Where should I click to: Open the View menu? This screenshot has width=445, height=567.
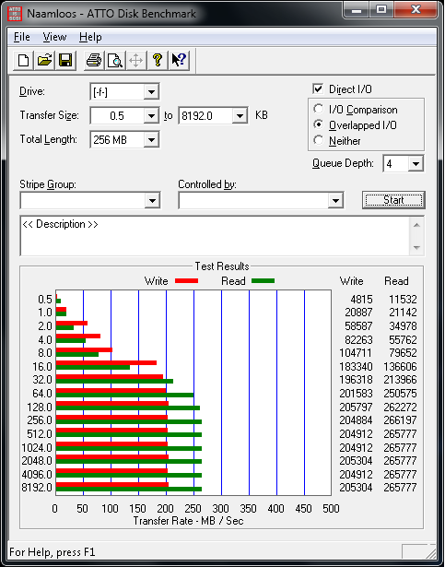coord(54,37)
